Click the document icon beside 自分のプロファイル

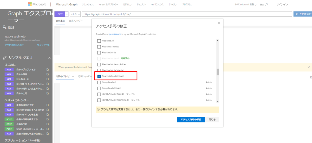48,70
